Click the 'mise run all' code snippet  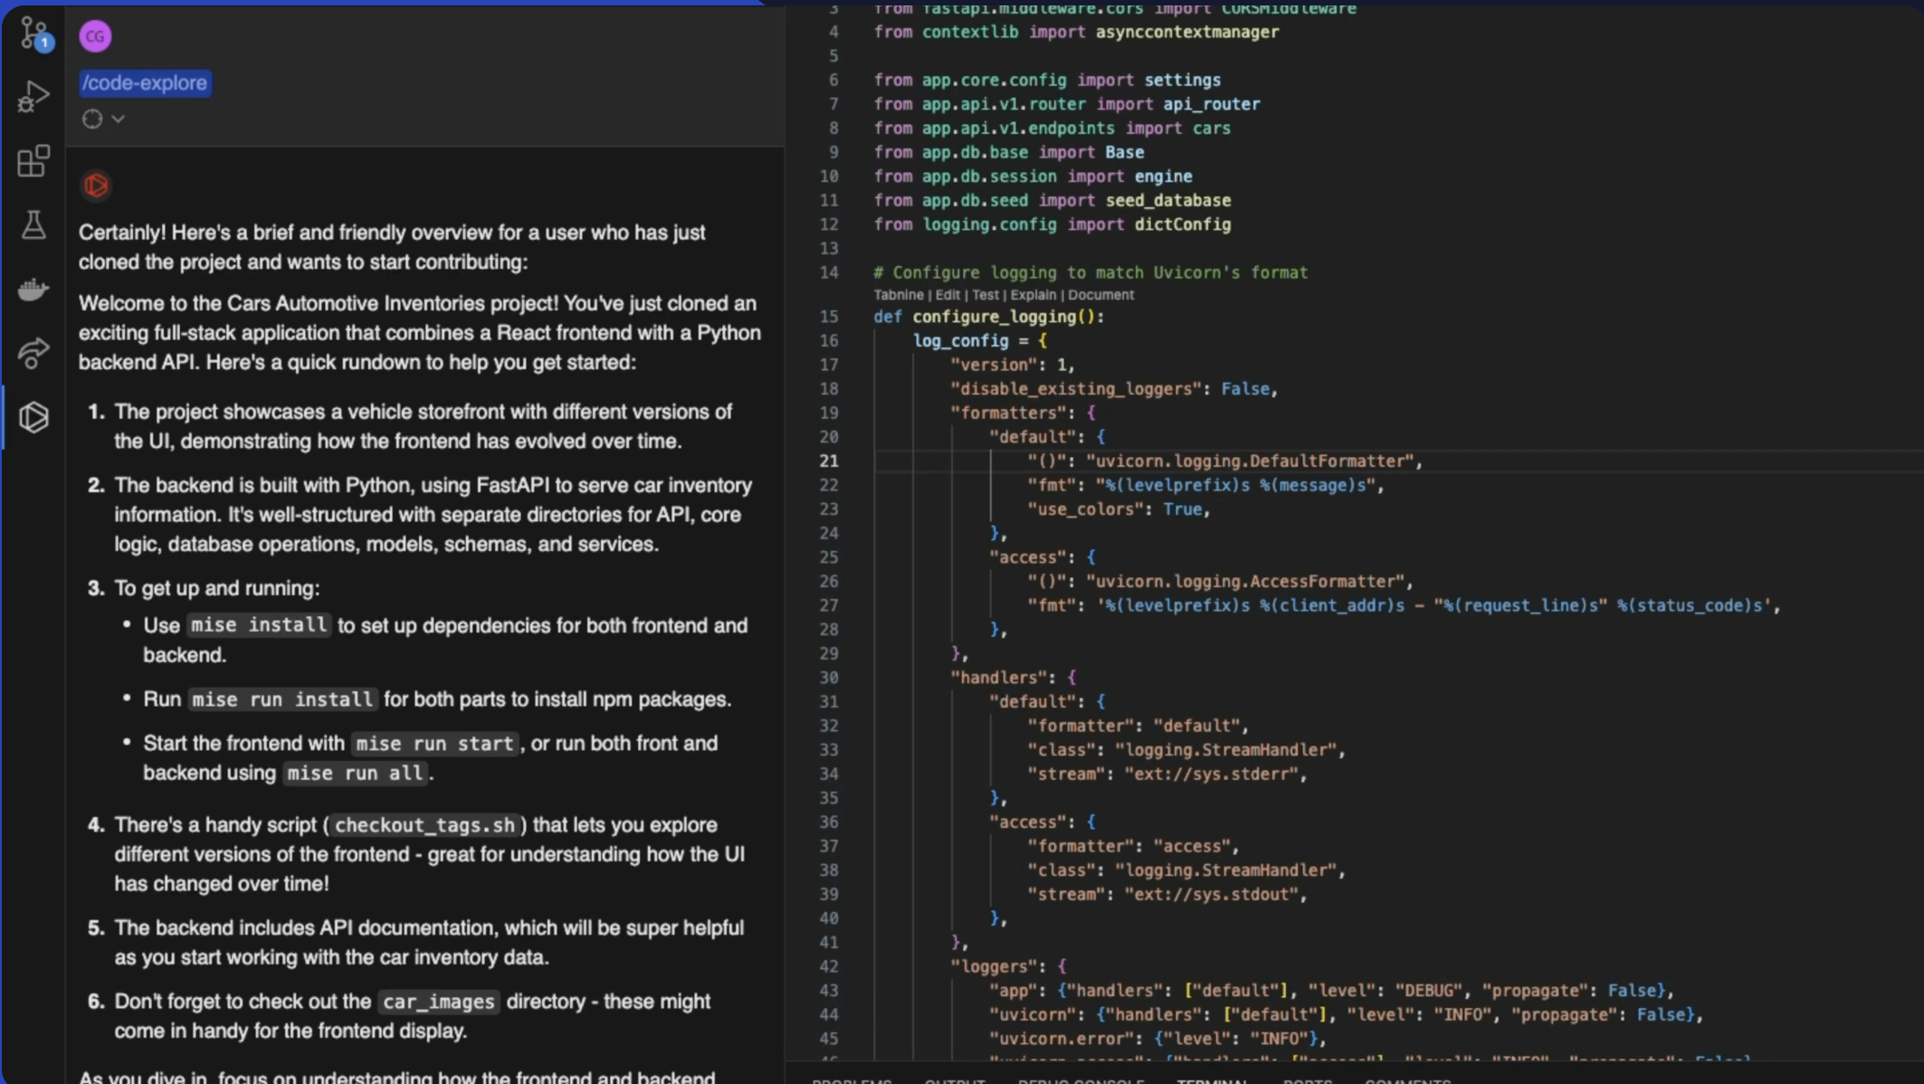pos(355,774)
